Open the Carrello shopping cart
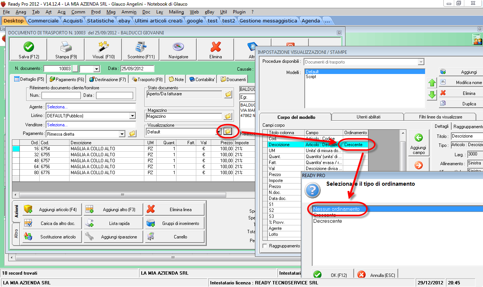Screen dimensions: 483x287 pos(175,237)
